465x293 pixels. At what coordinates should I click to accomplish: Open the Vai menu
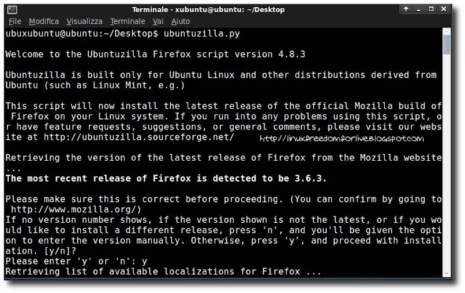click(158, 21)
